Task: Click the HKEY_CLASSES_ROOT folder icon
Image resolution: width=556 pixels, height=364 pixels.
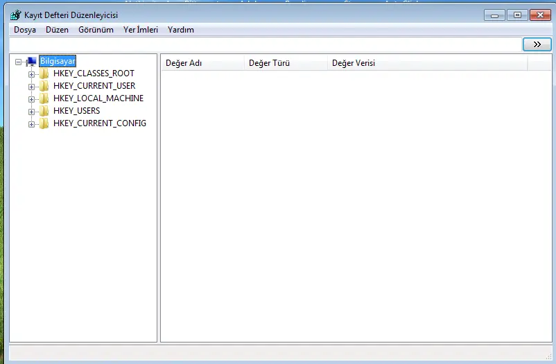Action: tap(44, 73)
